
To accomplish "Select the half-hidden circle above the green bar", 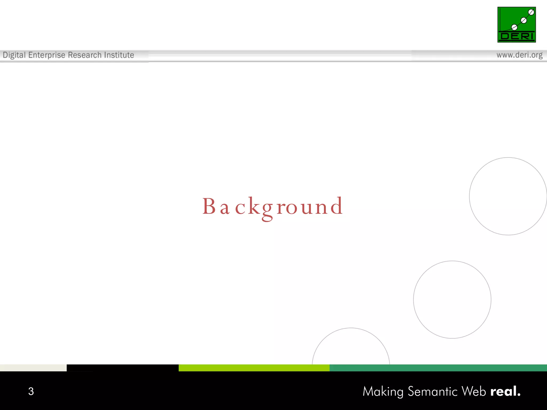I will pos(351,328).
